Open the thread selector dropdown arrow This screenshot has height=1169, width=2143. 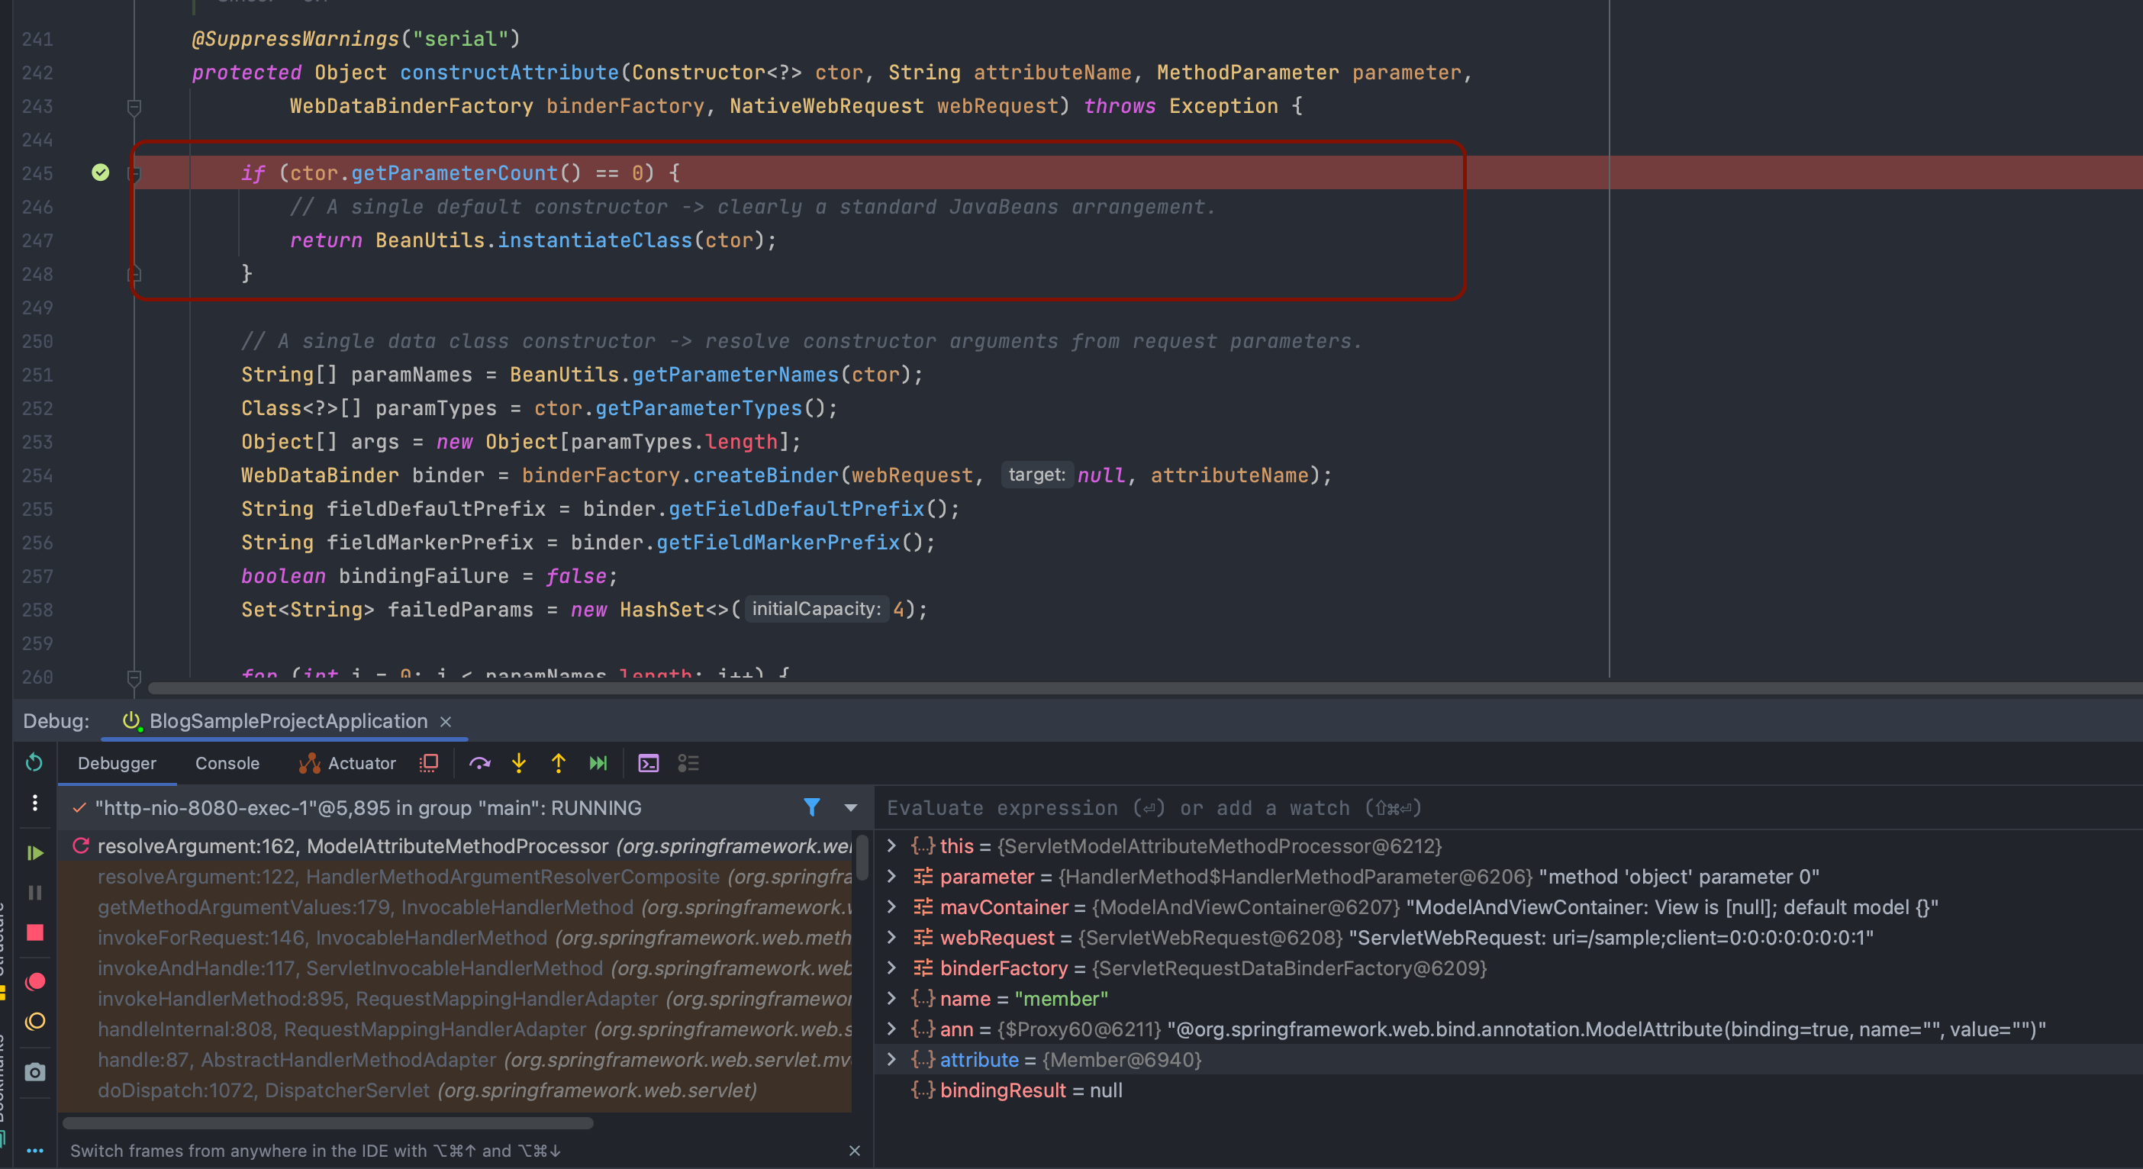click(850, 807)
